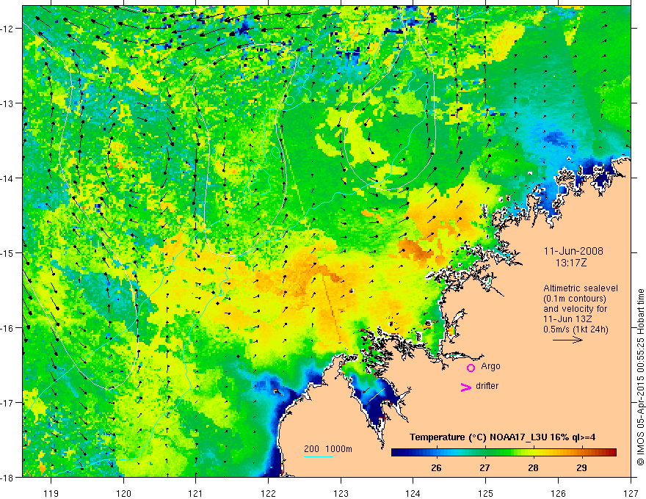Screen dimensions: 646x499
Task: Click the magenta drifter arrowhead legend marker
Action: [466, 387]
